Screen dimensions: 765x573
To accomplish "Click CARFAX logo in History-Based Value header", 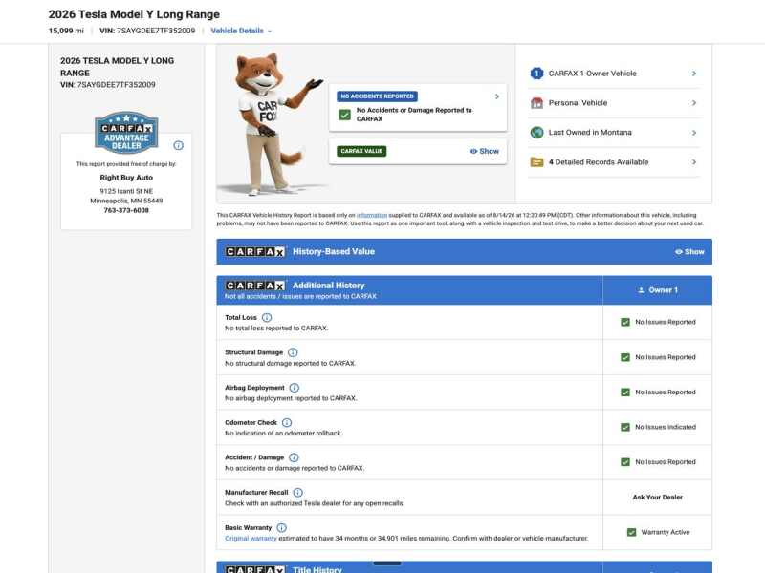I will (255, 251).
